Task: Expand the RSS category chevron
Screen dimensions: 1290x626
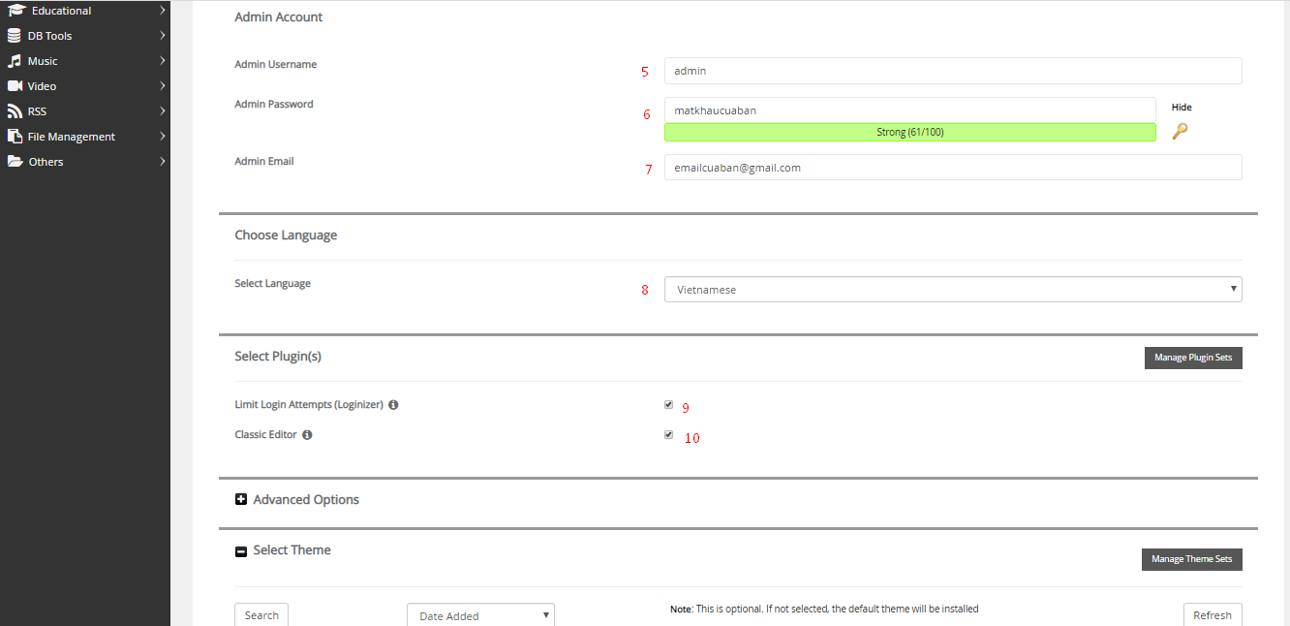Action: pos(163,111)
